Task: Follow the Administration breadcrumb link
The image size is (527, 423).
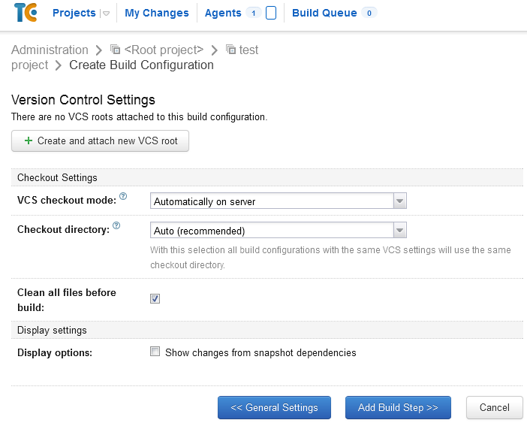Action: pos(50,50)
